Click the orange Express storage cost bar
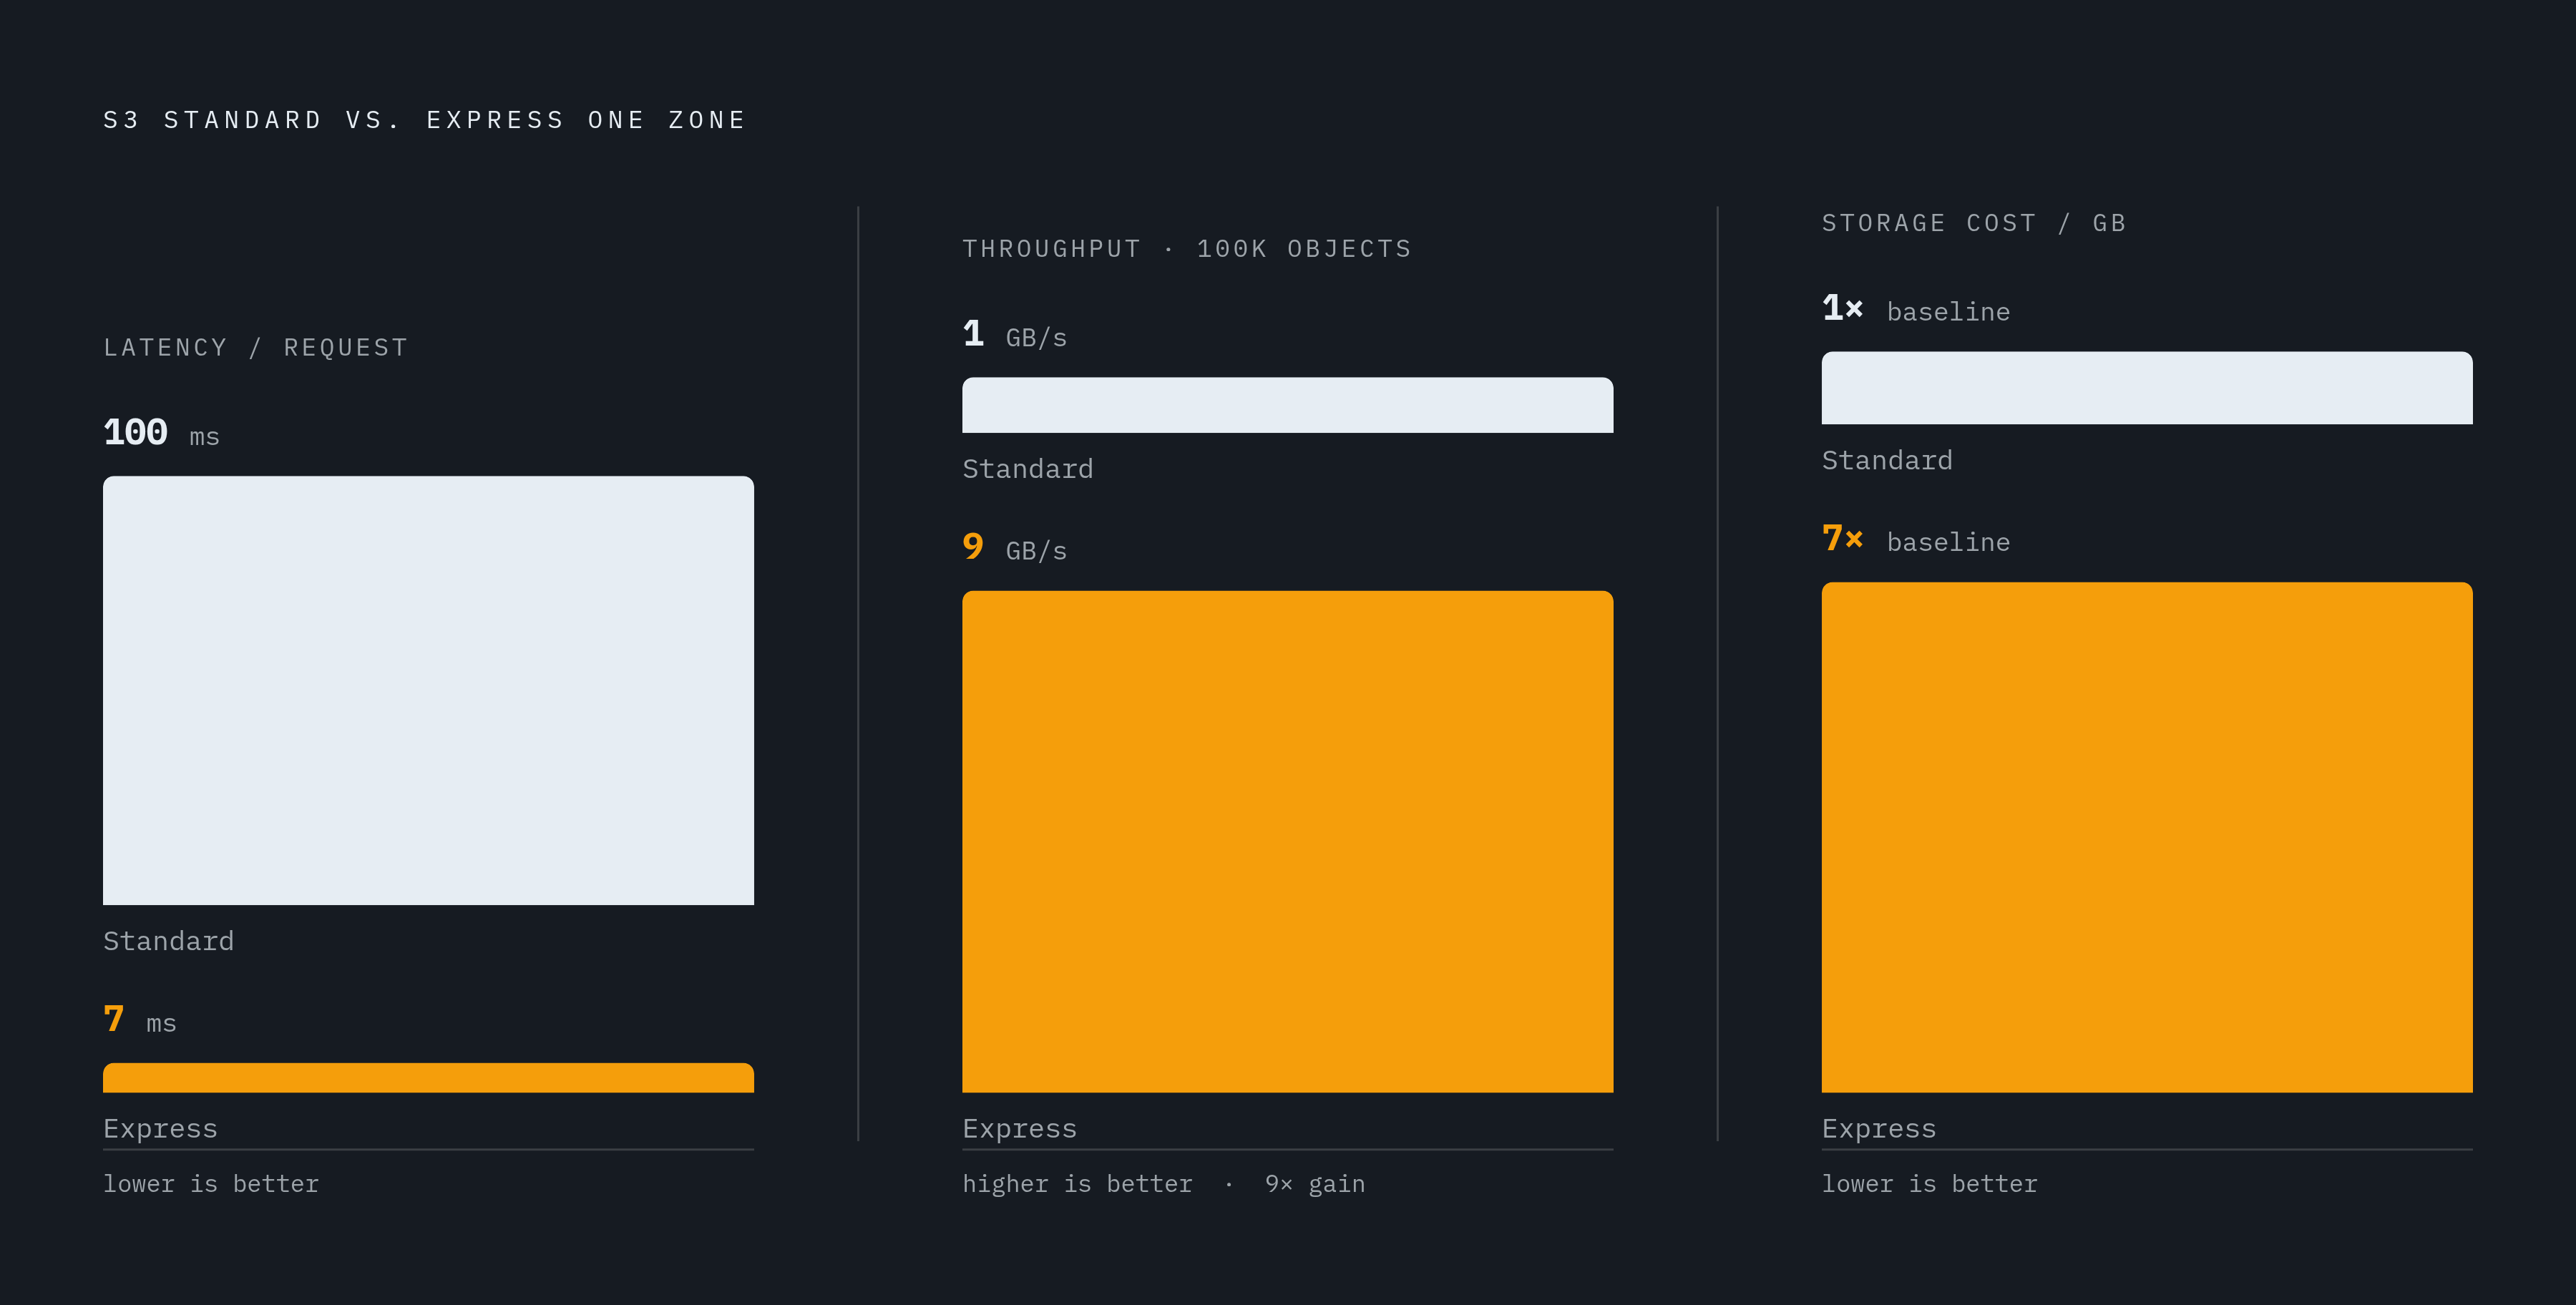Screen dimensions: 2576x1305 [x=2147, y=837]
